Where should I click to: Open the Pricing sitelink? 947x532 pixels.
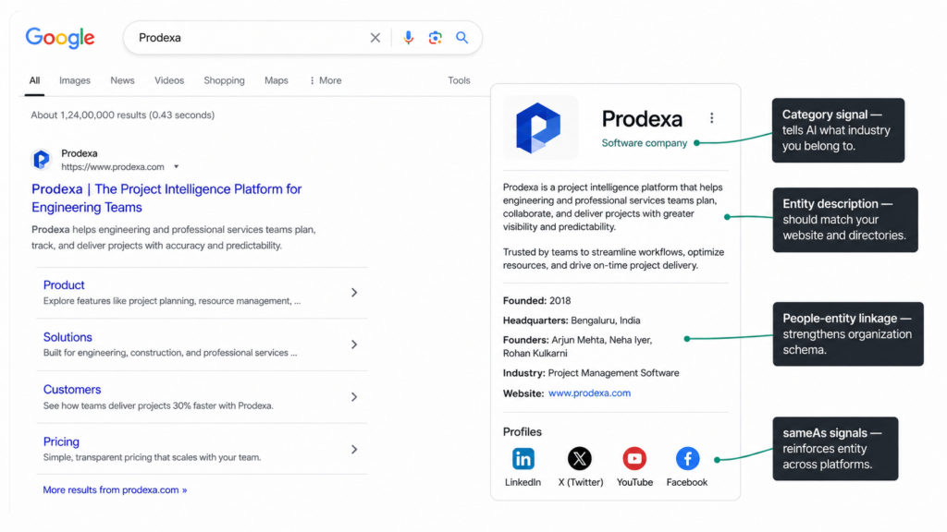click(x=61, y=441)
